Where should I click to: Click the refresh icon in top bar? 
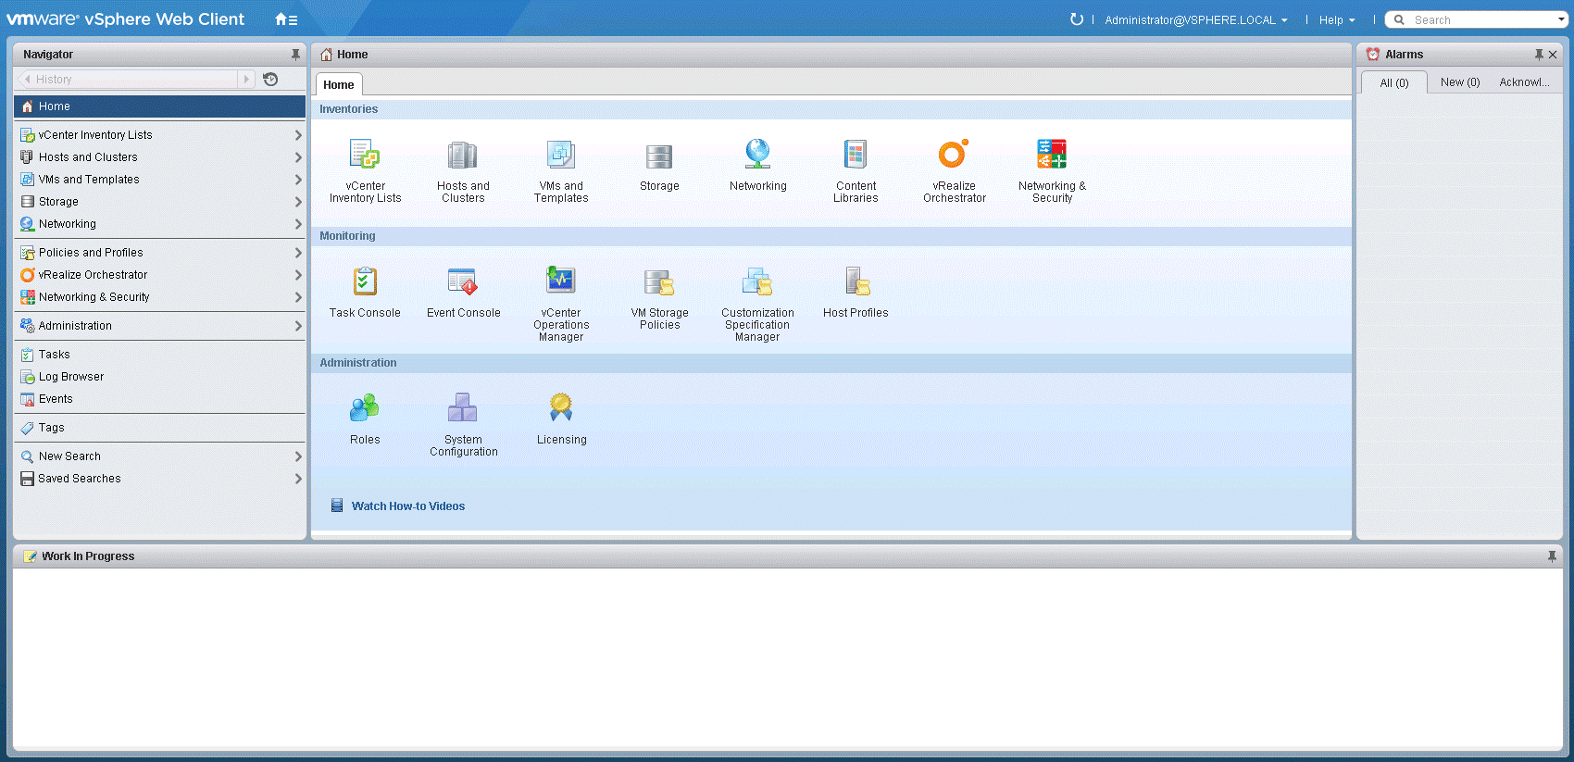pos(1076,19)
